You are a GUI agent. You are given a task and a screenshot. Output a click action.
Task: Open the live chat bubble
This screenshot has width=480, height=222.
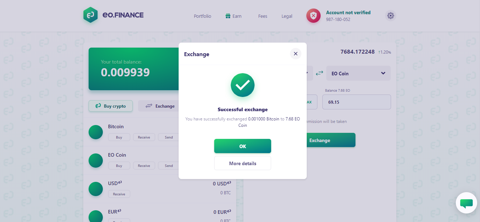pos(466,203)
